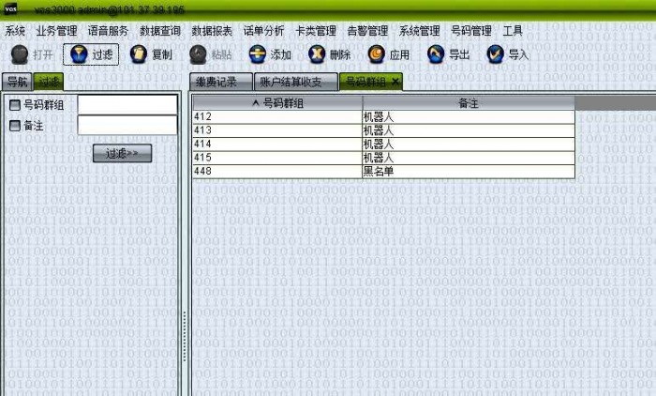Open the 系统 menu

click(15, 31)
